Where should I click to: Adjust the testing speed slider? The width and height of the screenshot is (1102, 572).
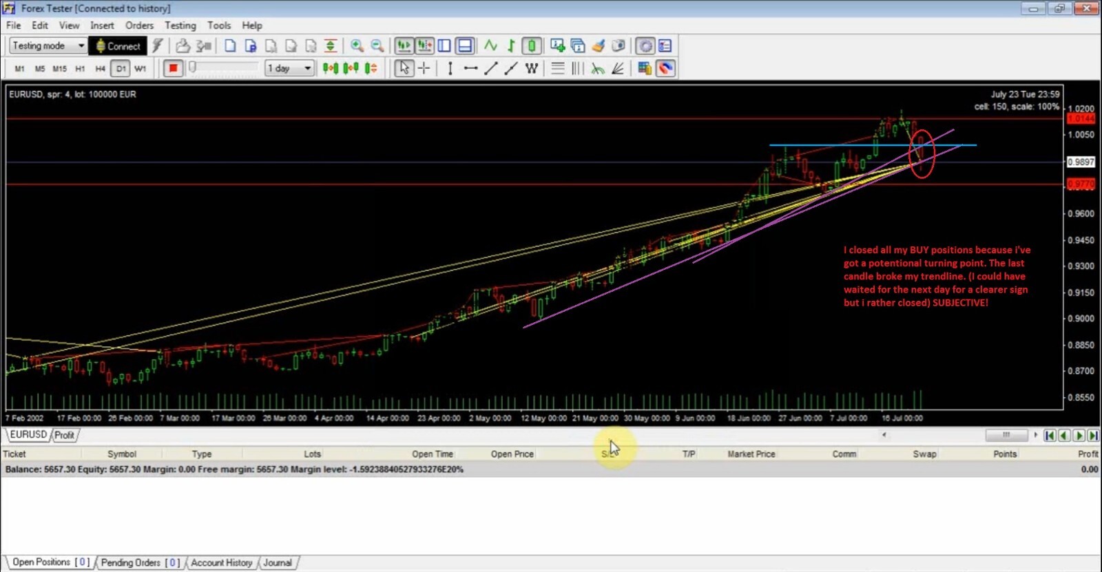point(192,67)
